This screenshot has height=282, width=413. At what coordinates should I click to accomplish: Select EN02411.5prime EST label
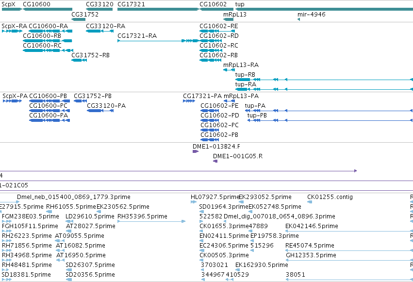[x=224, y=236]
